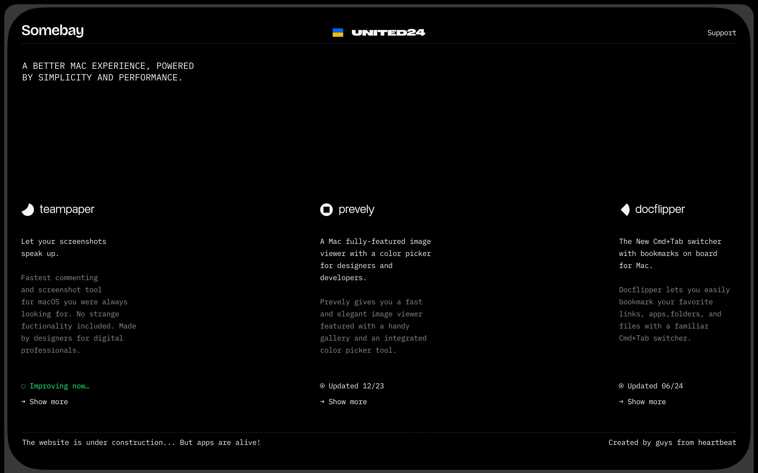The height and width of the screenshot is (473, 758).
Task: Click the 'Prevely gives you a fast' description
Action: click(x=373, y=326)
